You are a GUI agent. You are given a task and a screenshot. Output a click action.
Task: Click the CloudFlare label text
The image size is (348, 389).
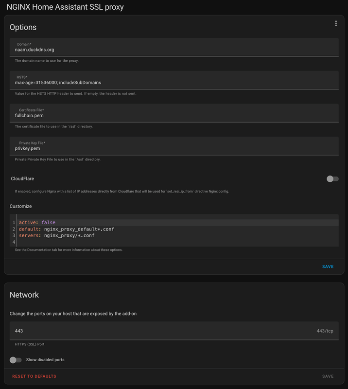pyautogui.click(x=22, y=178)
